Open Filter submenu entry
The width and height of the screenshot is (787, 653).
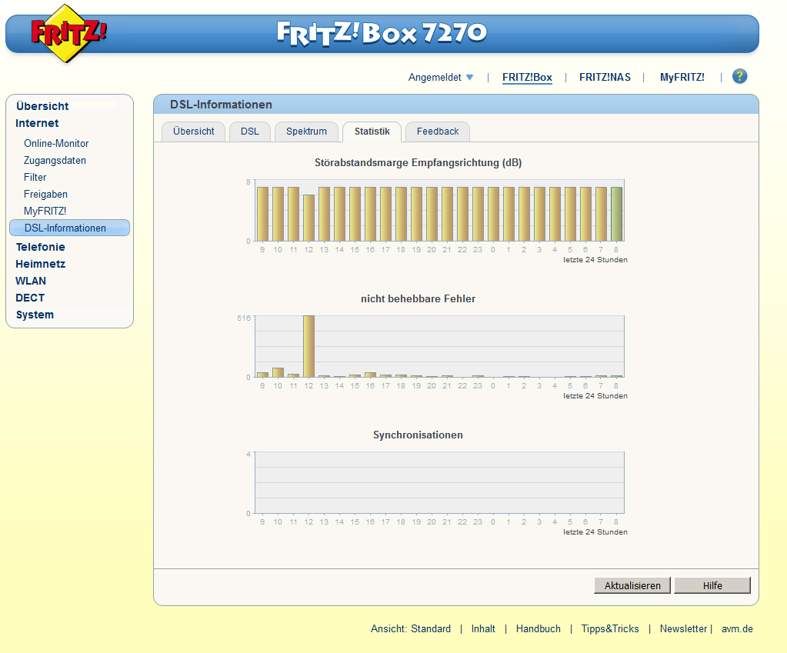tap(35, 177)
